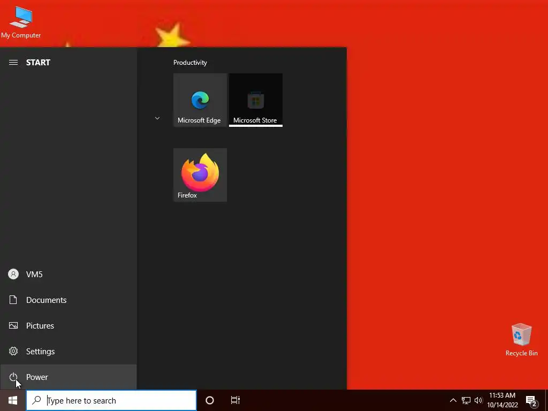
Task: Open the clock showing 11:53 AM
Action: [x=502, y=400]
